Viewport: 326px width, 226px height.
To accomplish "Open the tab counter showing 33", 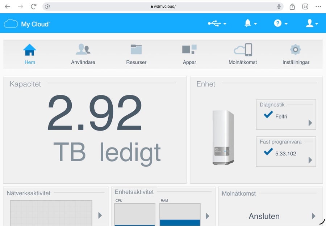I will 305,7.
